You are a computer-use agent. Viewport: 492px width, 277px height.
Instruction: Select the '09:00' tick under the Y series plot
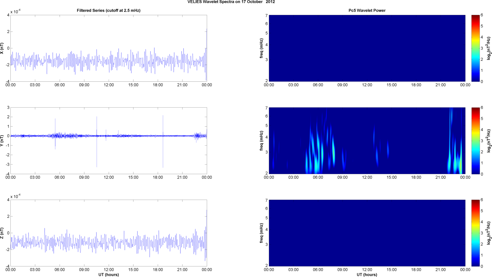84,177
